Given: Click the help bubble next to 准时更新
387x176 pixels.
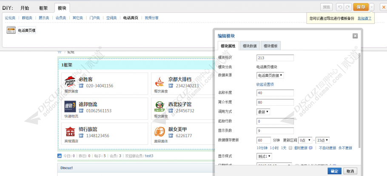Looking at the screenshot, I should [x=310, y=148].
